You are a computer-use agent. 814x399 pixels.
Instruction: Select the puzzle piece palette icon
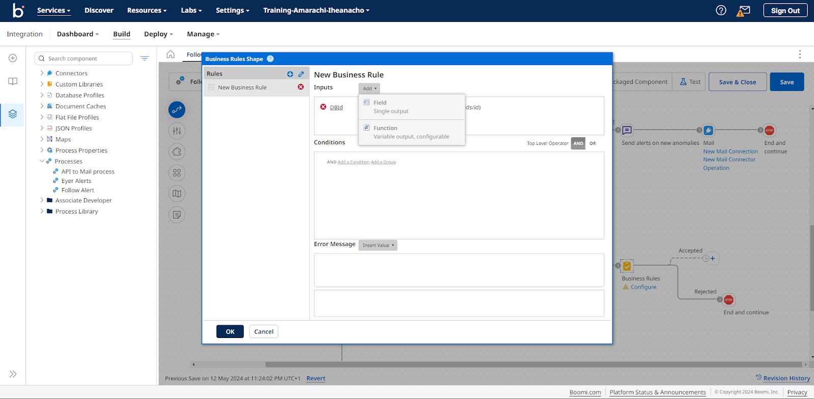177,151
